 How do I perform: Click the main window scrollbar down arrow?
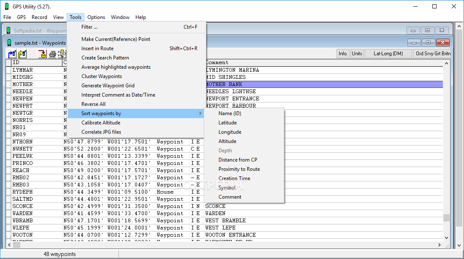point(459,245)
